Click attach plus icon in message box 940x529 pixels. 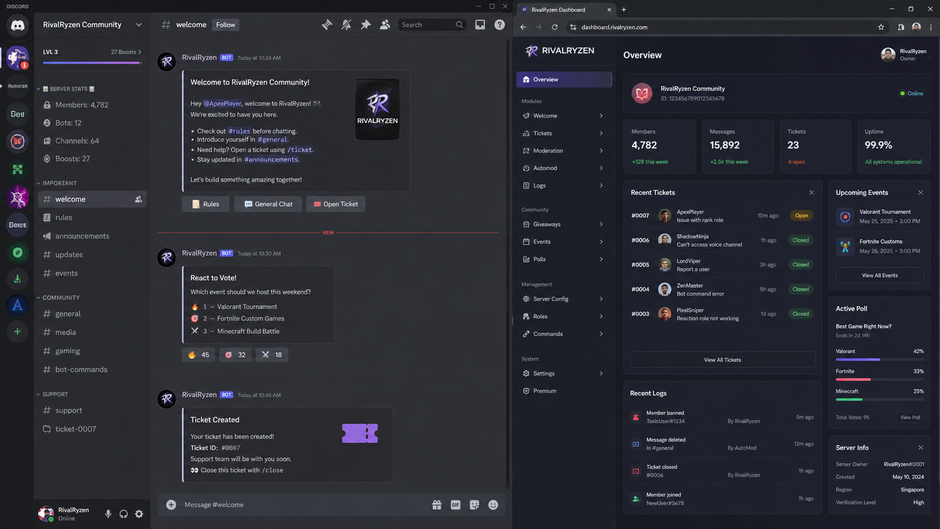point(171,505)
